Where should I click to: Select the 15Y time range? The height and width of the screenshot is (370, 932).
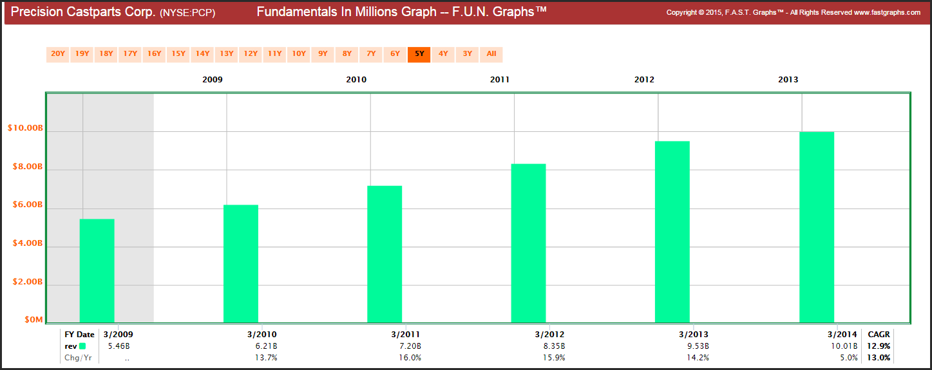point(178,54)
